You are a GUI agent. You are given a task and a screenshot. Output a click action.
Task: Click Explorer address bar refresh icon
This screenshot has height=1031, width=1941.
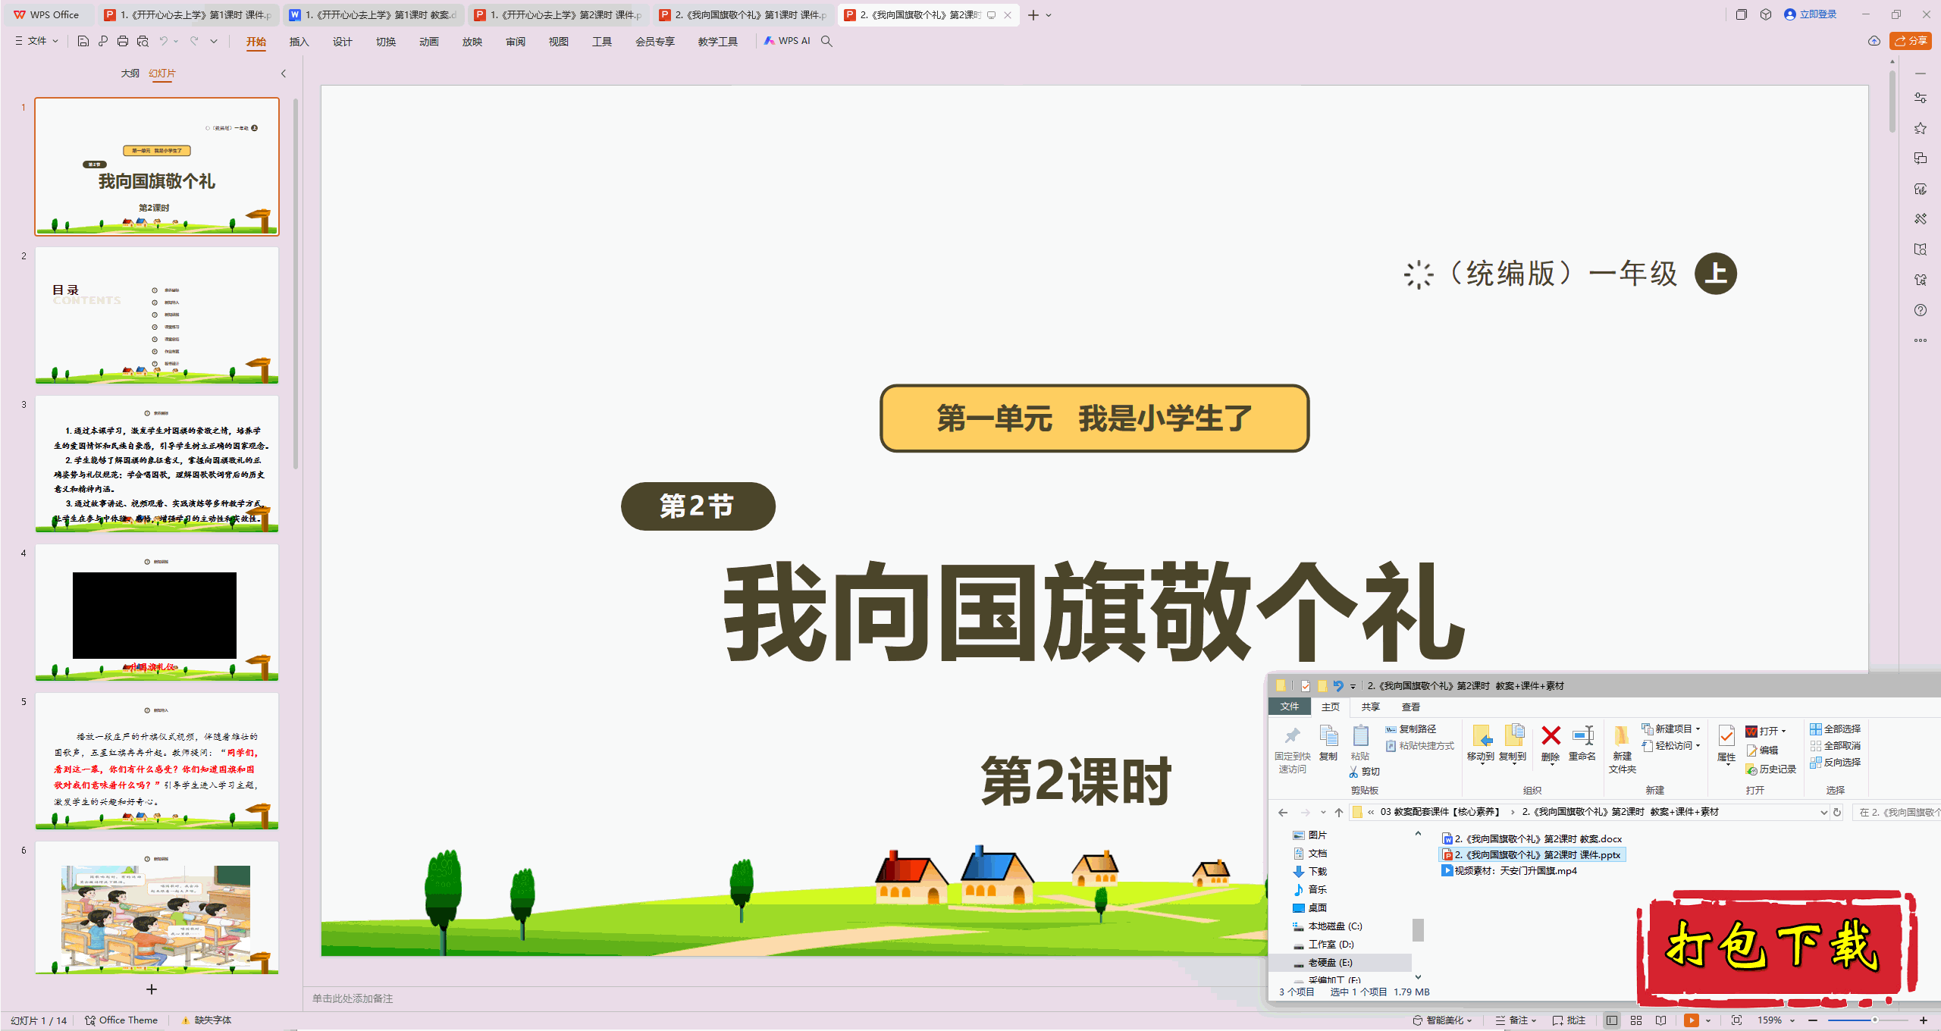(1837, 812)
